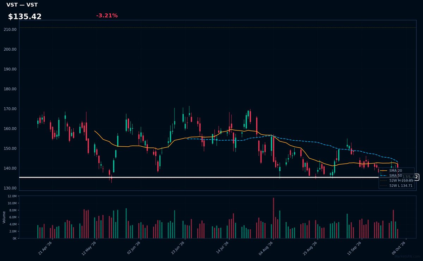Click the 150.00 price axis label
Viewport: 423px width, 261px height.
coord(10,148)
